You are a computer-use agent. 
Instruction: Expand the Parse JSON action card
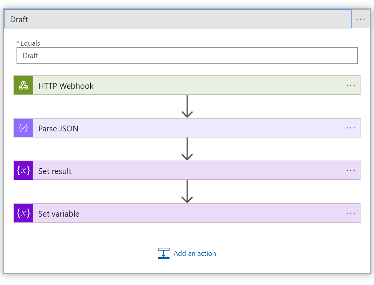click(185, 128)
